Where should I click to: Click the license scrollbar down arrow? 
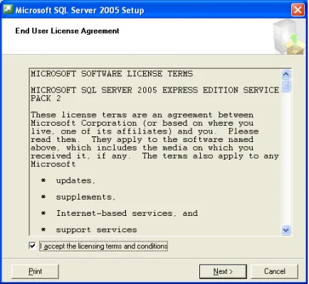pyautogui.click(x=286, y=230)
